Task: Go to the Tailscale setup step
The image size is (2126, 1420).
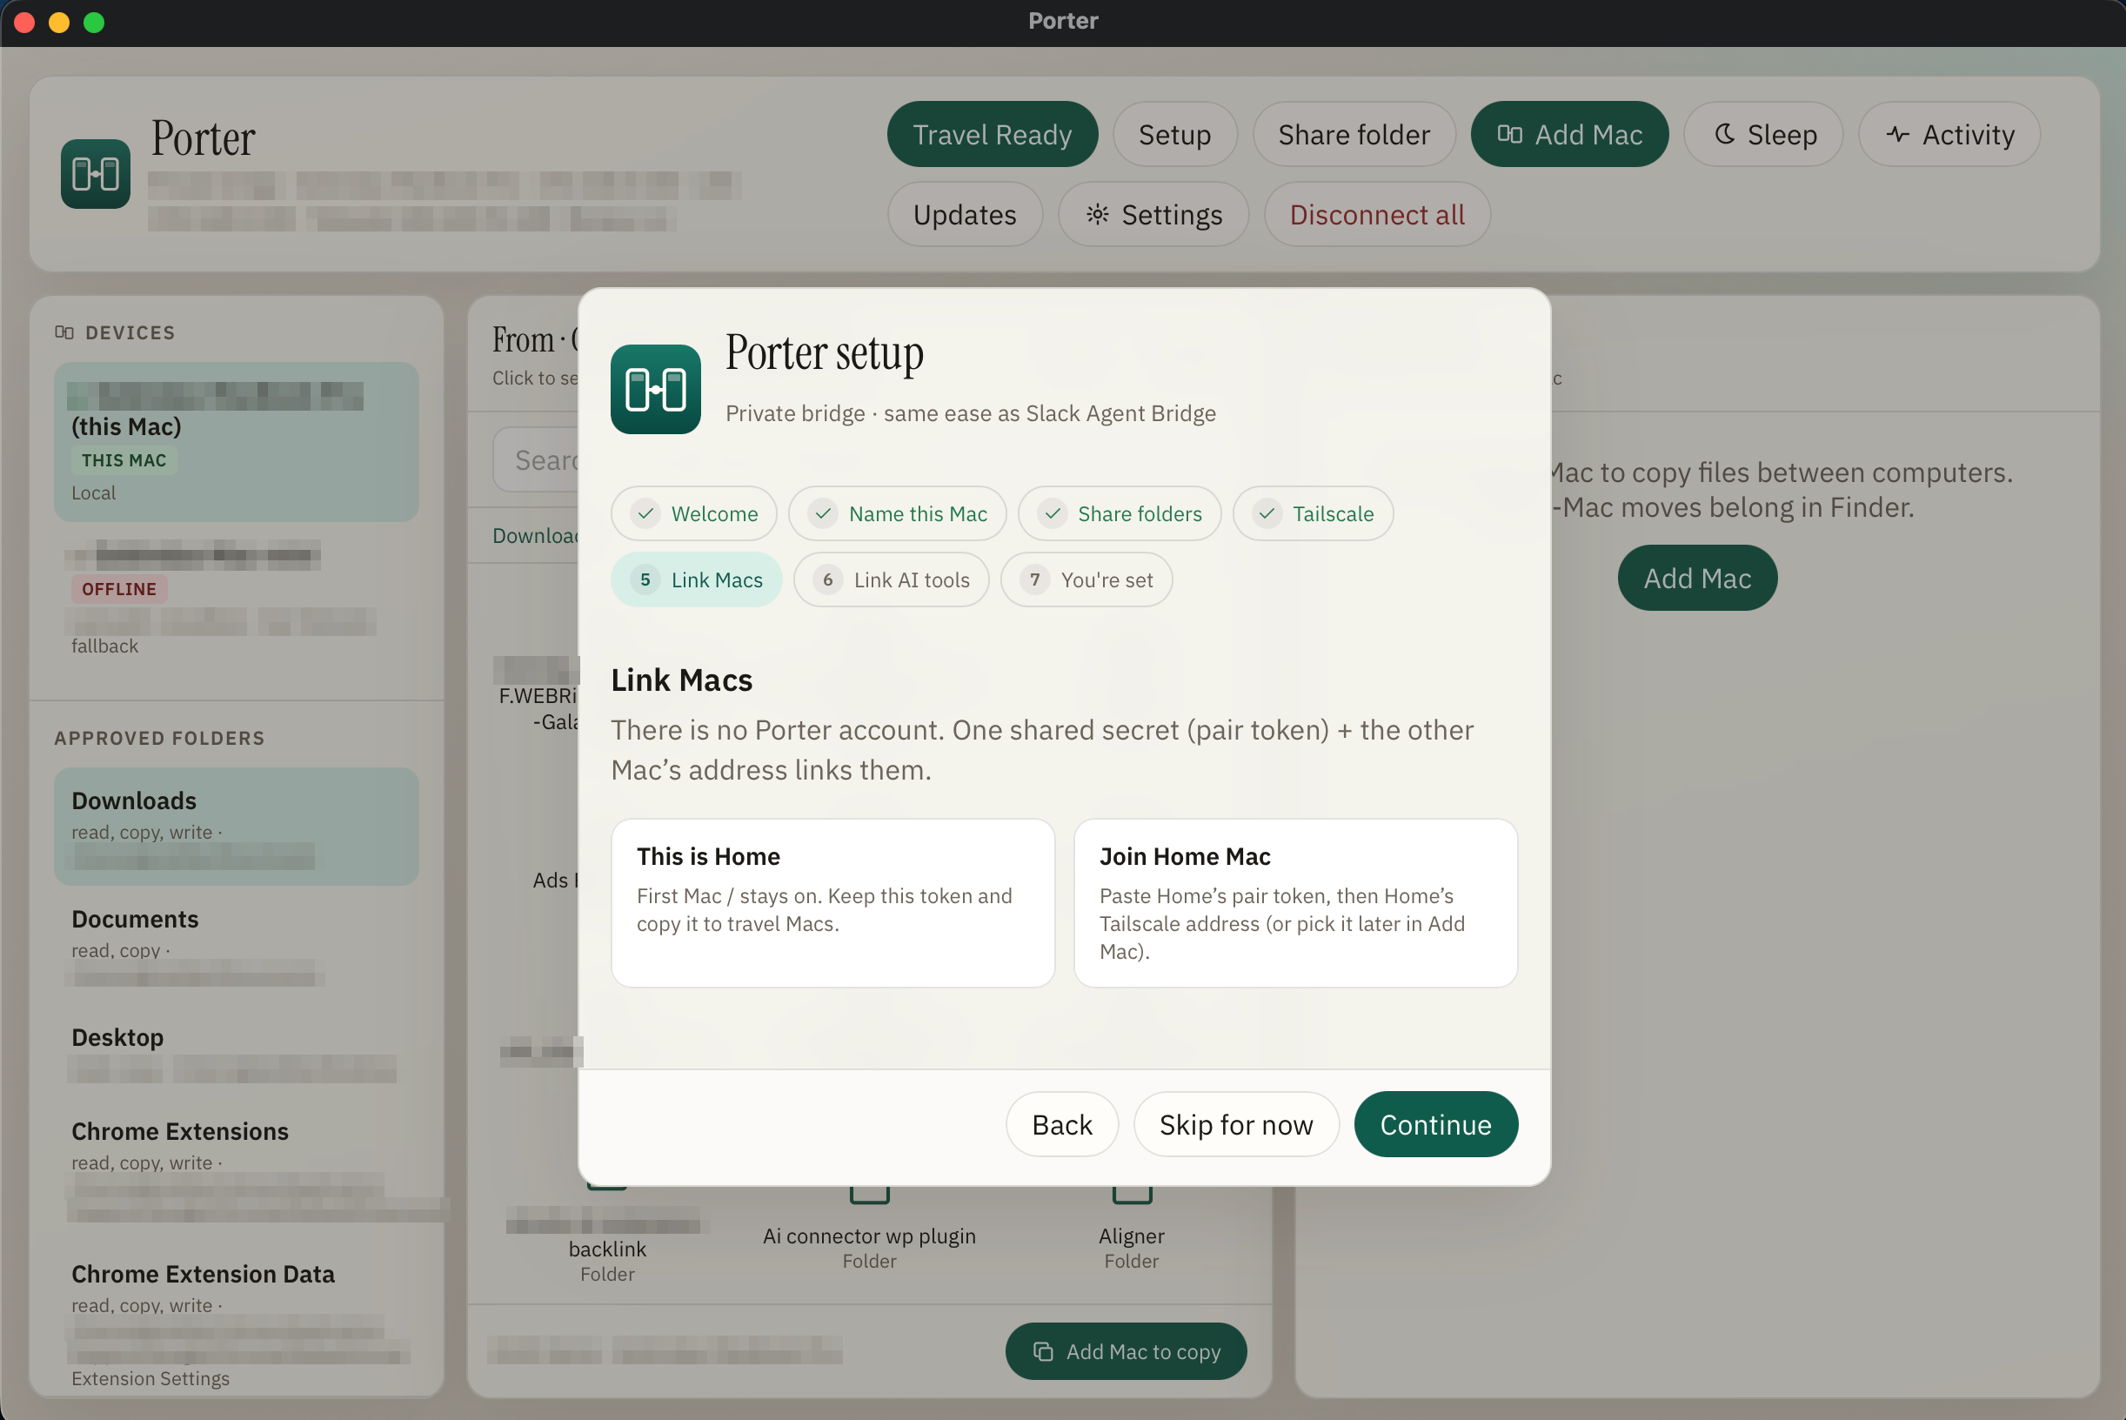Action: click(1313, 513)
